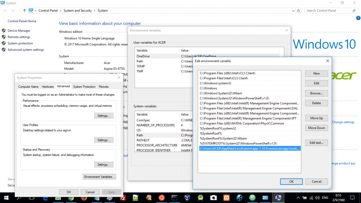Select the C:\Windows\System32\Wbem path entry
The image size is (361, 203).
[x=250, y=93]
